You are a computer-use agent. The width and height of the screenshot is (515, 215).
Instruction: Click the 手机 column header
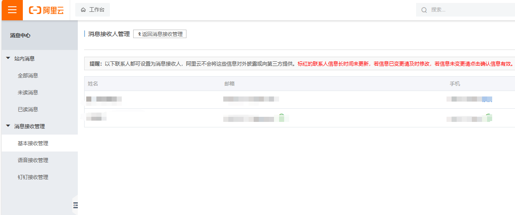tap(455, 84)
